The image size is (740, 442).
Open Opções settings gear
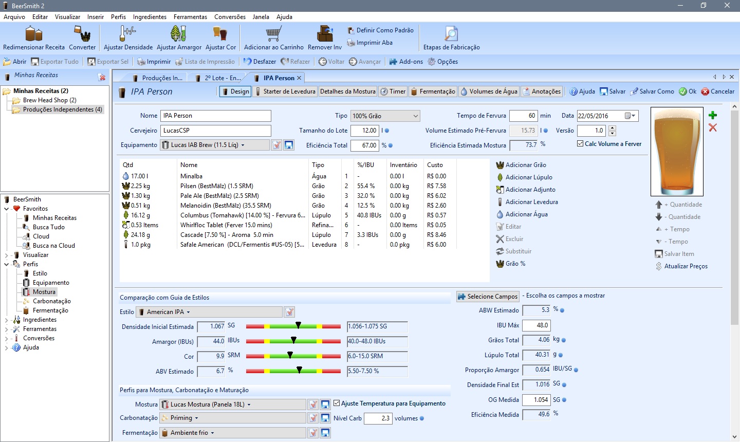pyautogui.click(x=442, y=62)
